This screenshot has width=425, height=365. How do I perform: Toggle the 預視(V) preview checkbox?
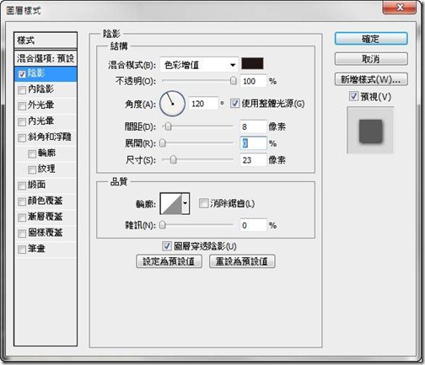[x=353, y=96]
